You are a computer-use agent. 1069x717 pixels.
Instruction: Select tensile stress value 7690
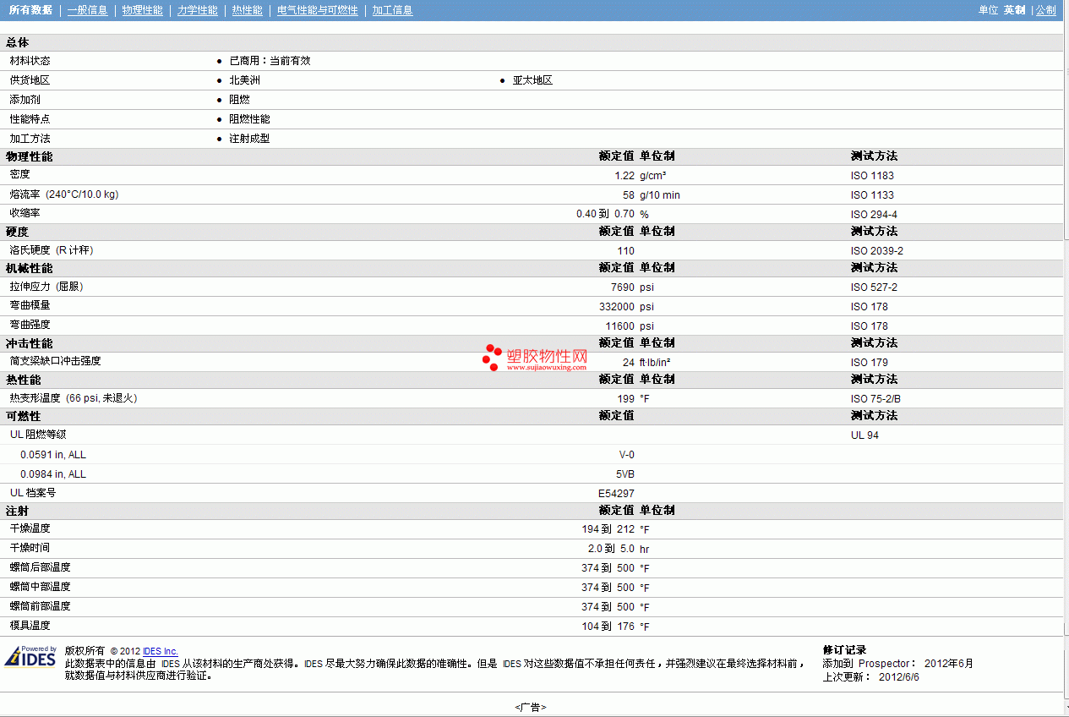(622, 287)
